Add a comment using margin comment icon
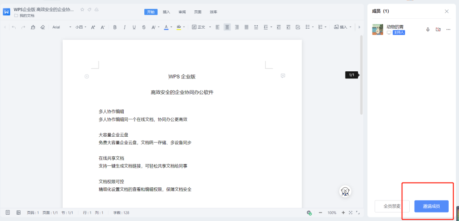This screenshot has height=221, width=459. [x=283, y=76]
